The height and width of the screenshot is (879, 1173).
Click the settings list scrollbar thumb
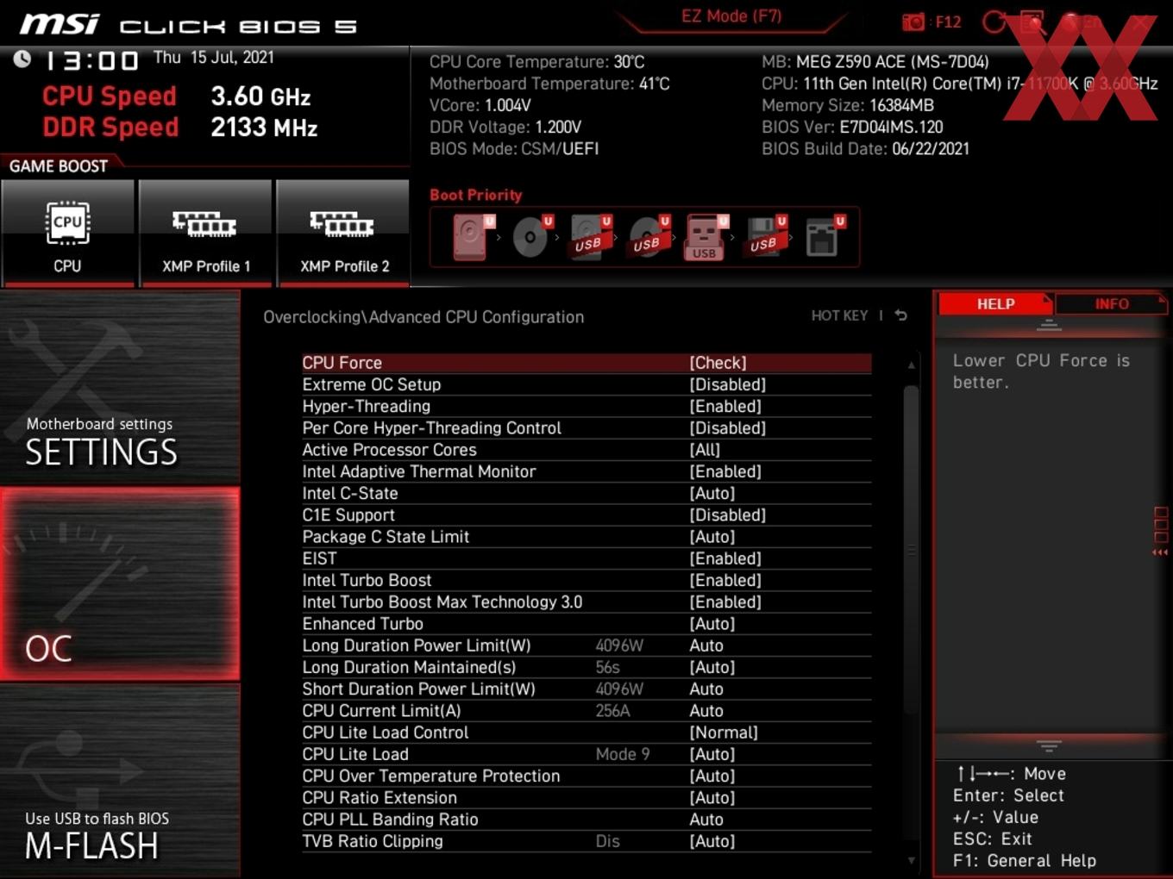coord(911,550)
